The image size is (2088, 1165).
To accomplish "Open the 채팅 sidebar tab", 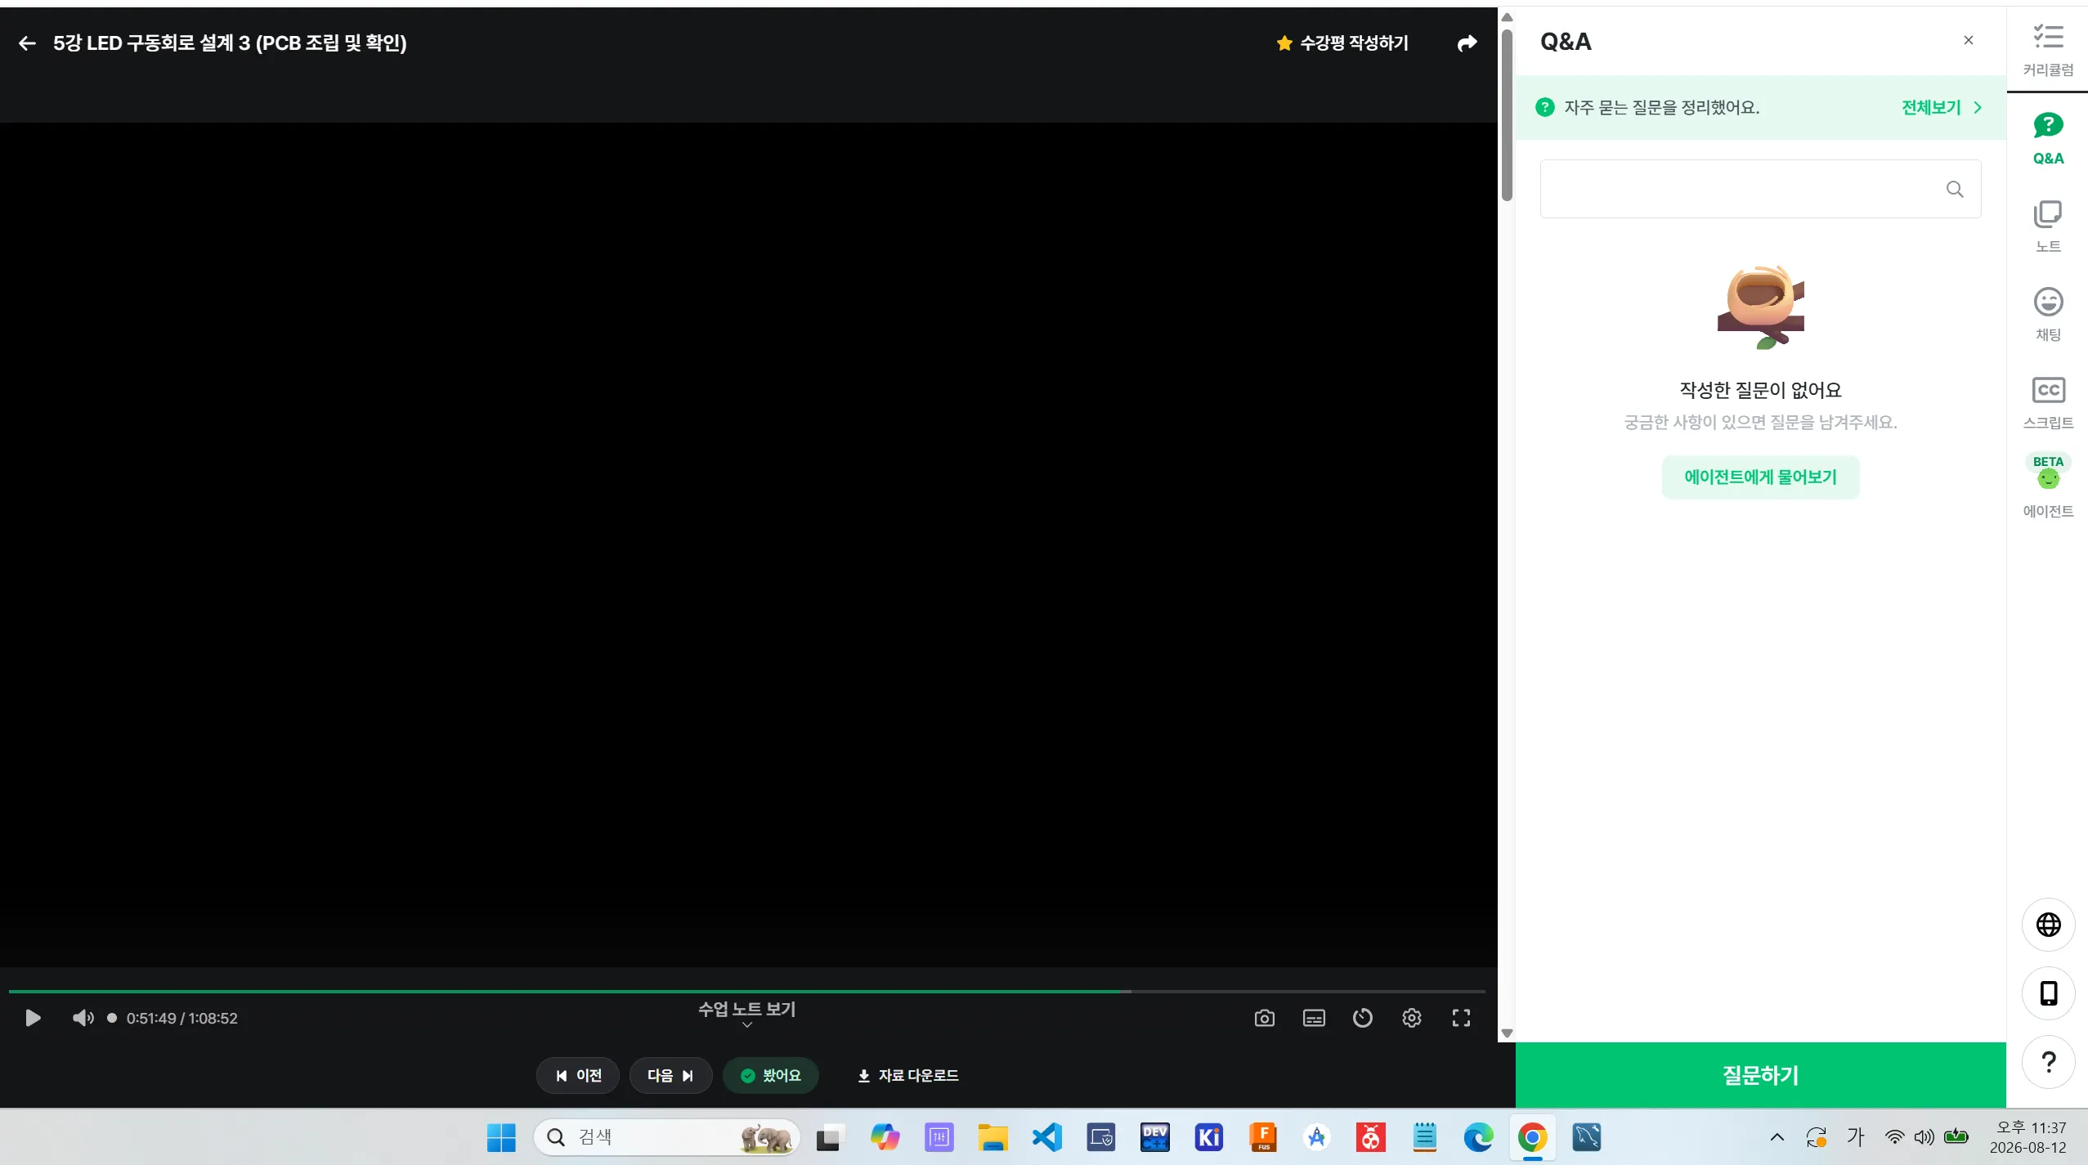I will click(x=2048, y=315).
